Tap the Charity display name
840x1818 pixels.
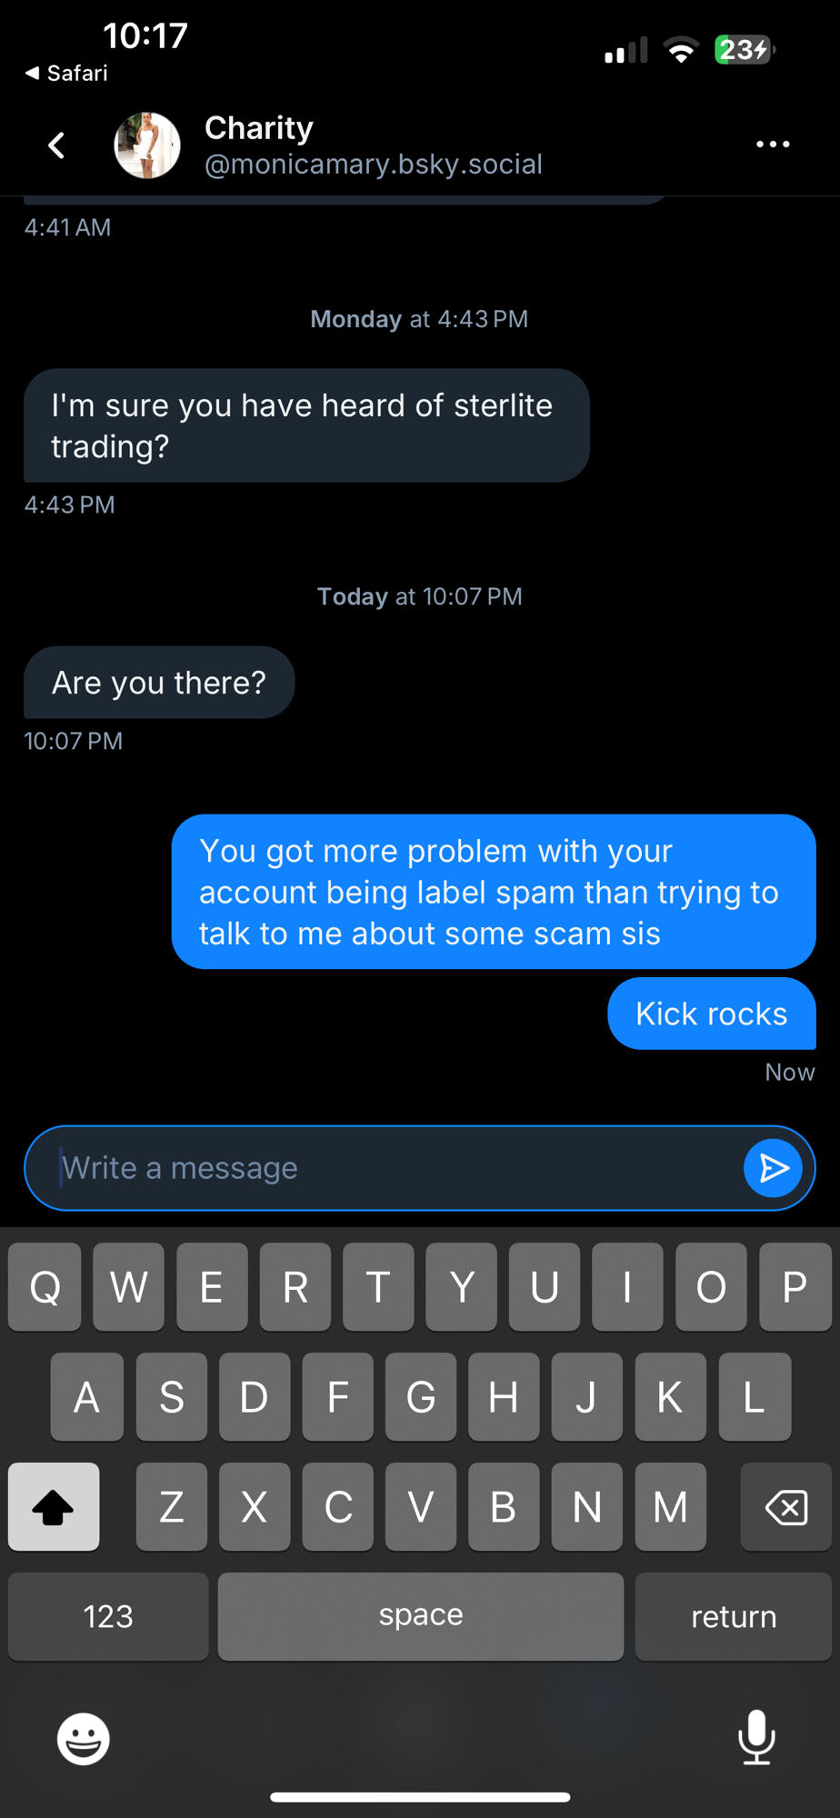click(x=259, y=128)
